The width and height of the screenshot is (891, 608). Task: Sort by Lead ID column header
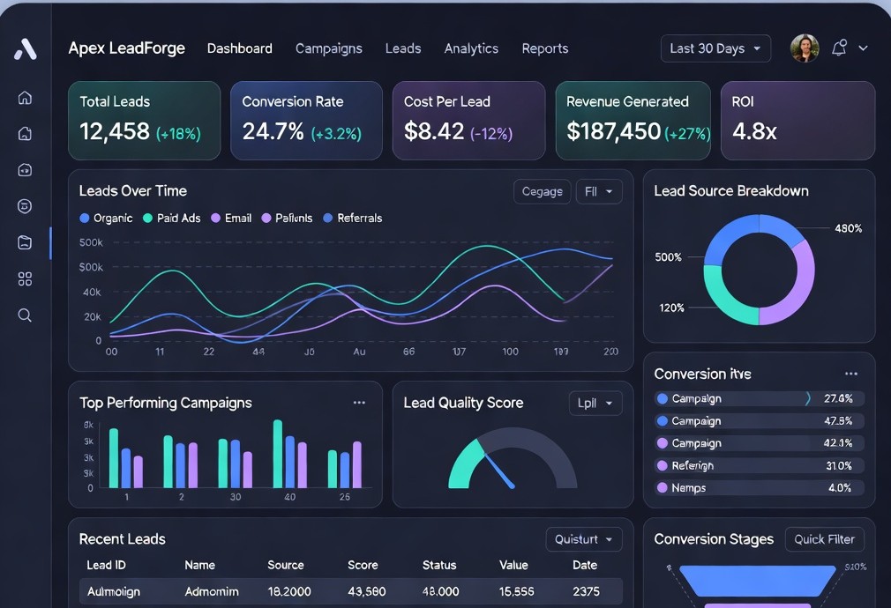[x=106, y=565]
